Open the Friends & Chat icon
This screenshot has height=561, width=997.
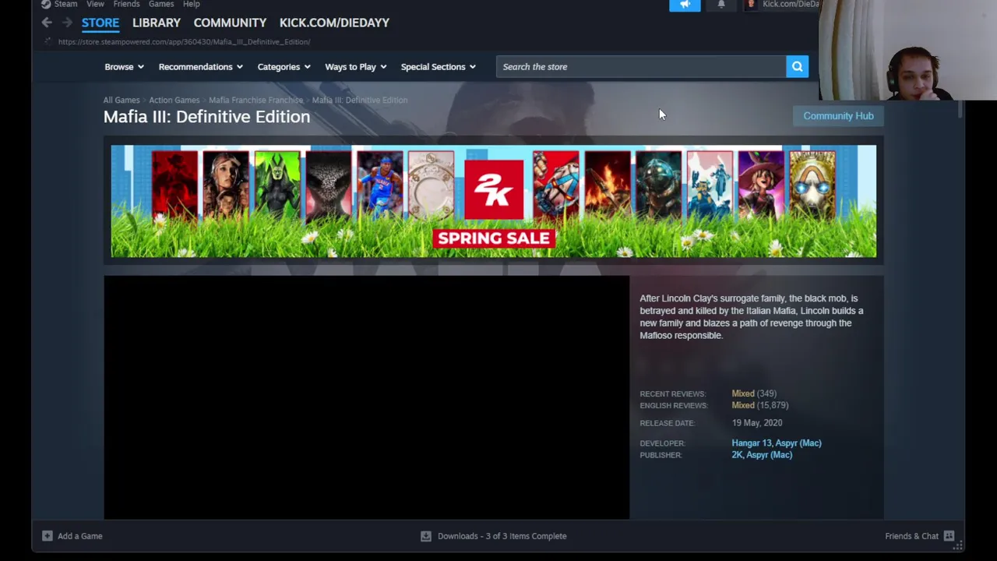949,536
